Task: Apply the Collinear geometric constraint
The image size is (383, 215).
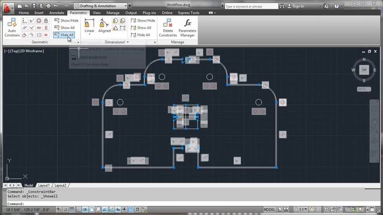Action: click(x=32, y=21)
